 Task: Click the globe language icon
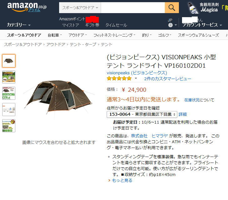170,25
